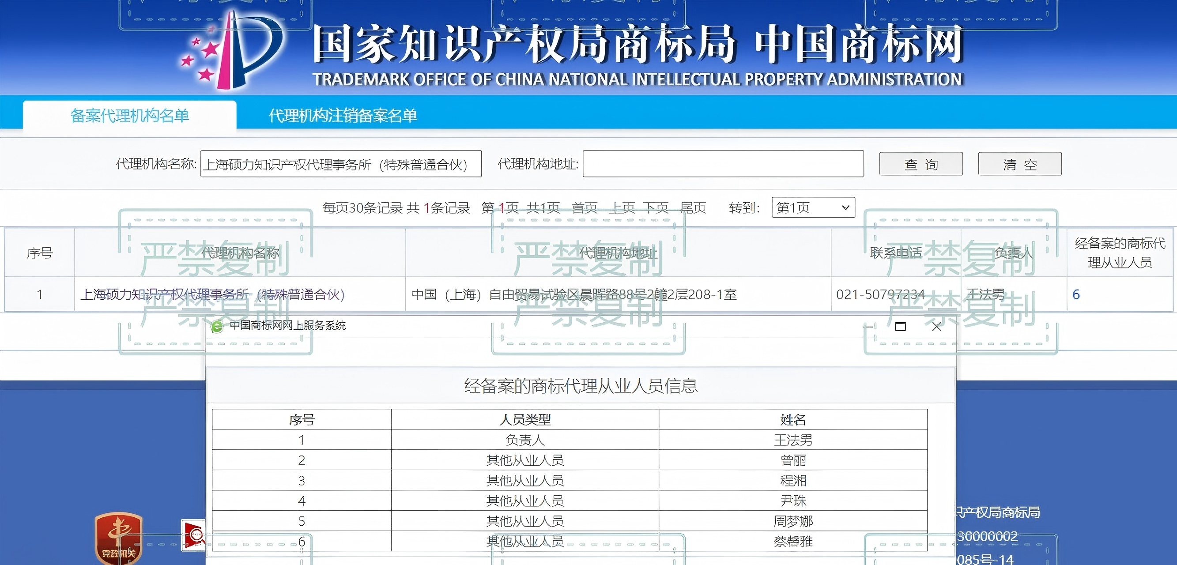Click the name 周梦娜 in popup table
The image size is (1177, 565).
click(793, 521)
